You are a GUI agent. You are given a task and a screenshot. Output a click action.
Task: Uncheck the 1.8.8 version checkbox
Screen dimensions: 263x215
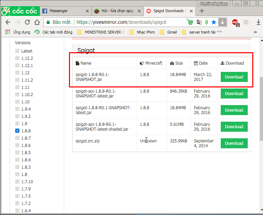click(x=17, y=131)
